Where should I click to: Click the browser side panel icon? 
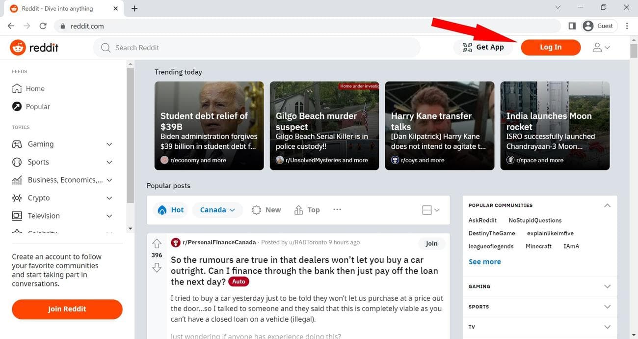click(572, 26)
